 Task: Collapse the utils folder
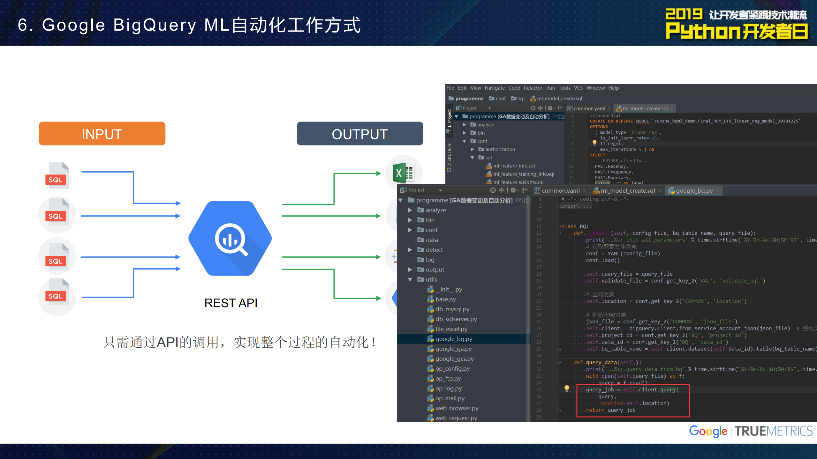tap(410, 279)
